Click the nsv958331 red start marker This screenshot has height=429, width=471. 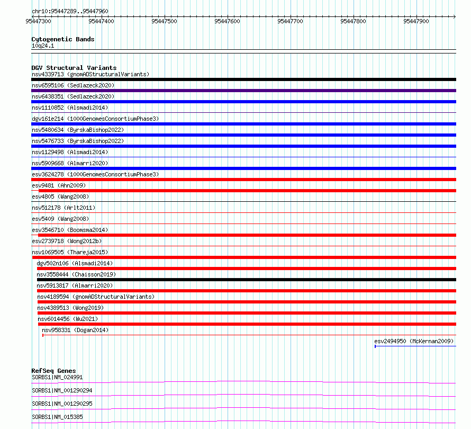click(43, 335)
